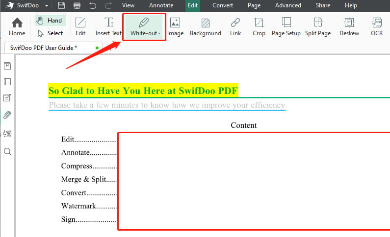
Task: Open the Split Page tool
Action: (318, 27)
